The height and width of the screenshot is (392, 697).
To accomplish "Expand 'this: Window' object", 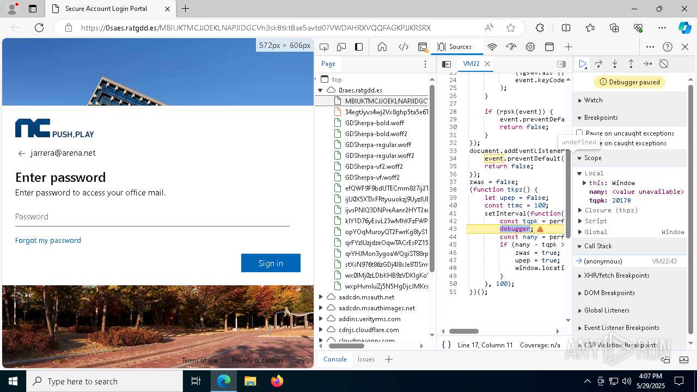I will click(585, 183).
